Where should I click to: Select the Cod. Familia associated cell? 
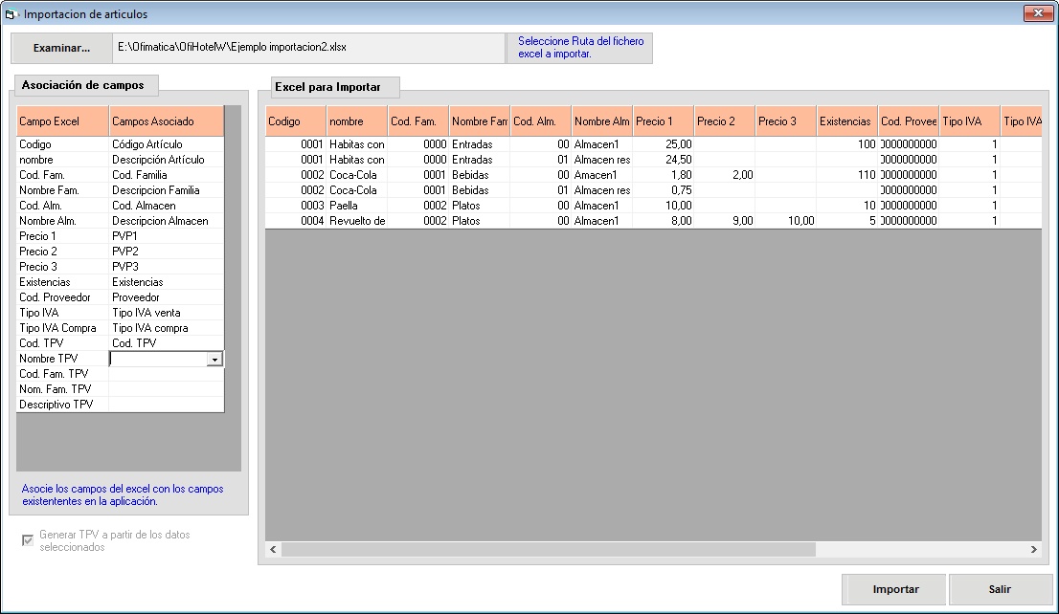[167, 175]
